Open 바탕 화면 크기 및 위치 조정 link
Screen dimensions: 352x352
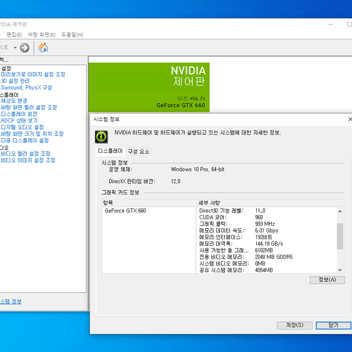point(32,134)
